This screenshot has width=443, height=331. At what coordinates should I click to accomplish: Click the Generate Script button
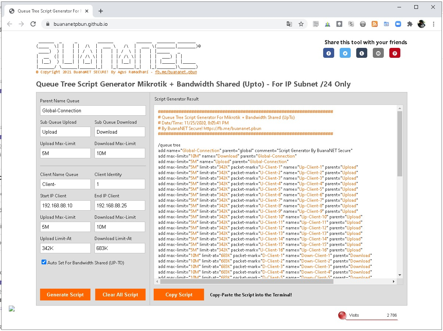click(x=65, y=295)
